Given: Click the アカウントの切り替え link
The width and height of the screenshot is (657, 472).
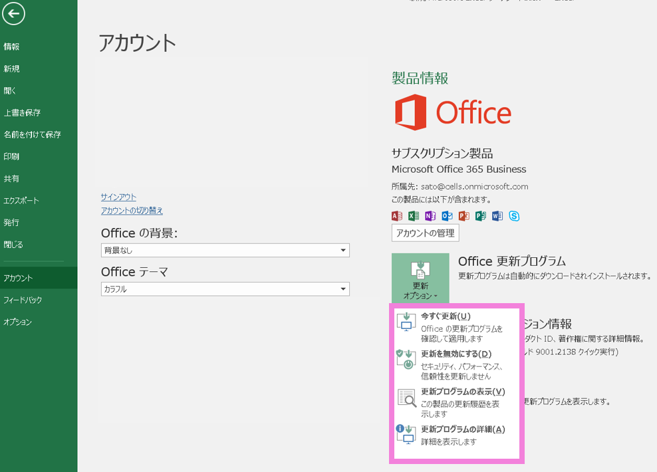Looking at the screenshot, I should pos(132,211).
